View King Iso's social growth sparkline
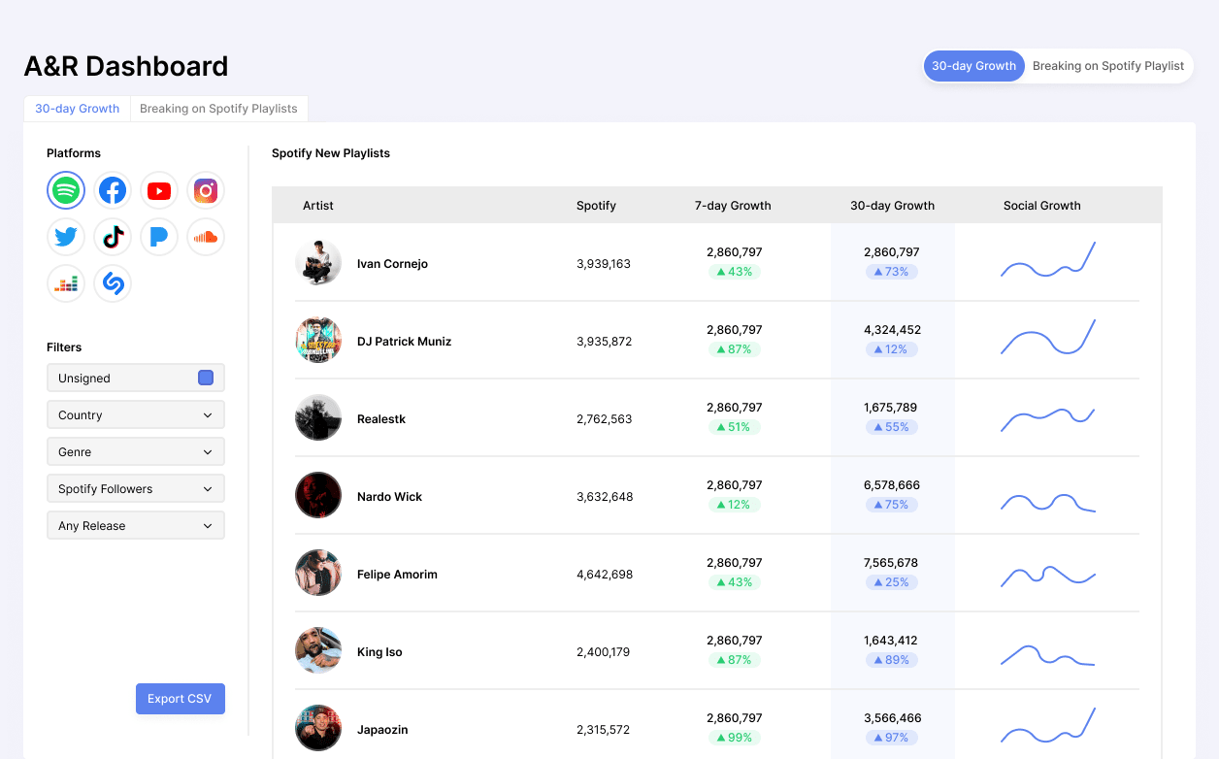This screenshot has height=759, width=1219. 1048,655
